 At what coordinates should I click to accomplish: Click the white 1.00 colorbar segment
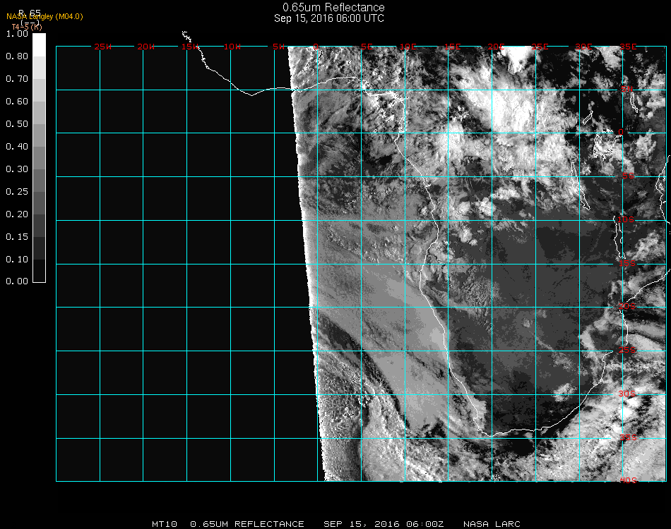point(39,44)
